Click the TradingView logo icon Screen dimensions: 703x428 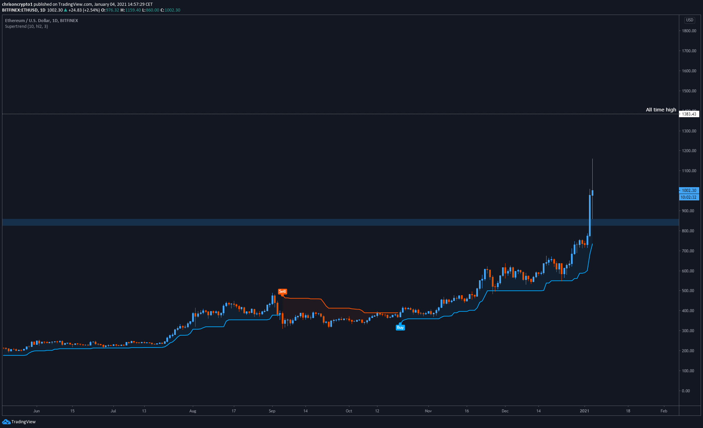(6, 422)
